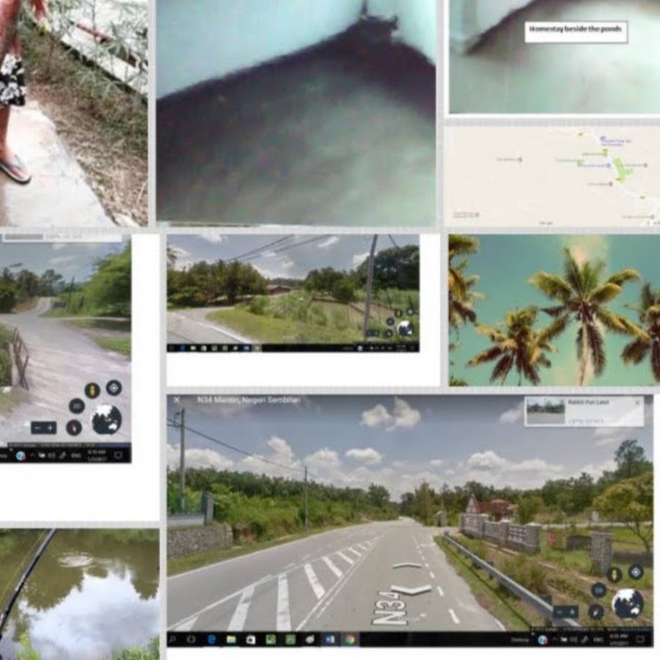Viewport: 660px width, 660px height.
Task: Open Word from the N34 screenshot taskbar
Action: 329,639
